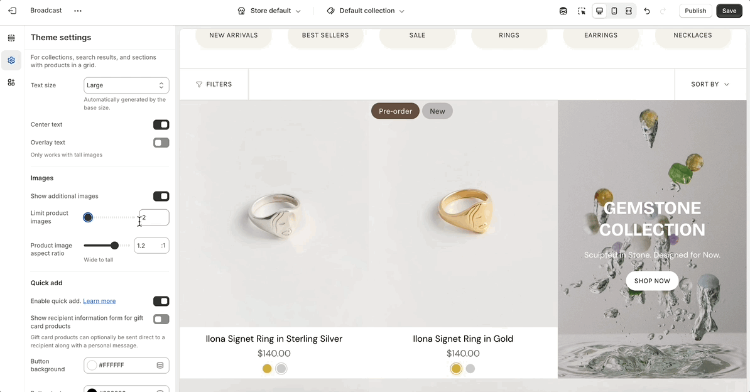Click the undo arrow

[647, 11]
